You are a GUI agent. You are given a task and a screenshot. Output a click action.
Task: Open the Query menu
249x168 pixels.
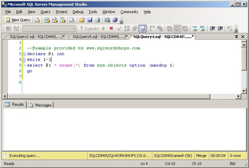tap(45, 12)
